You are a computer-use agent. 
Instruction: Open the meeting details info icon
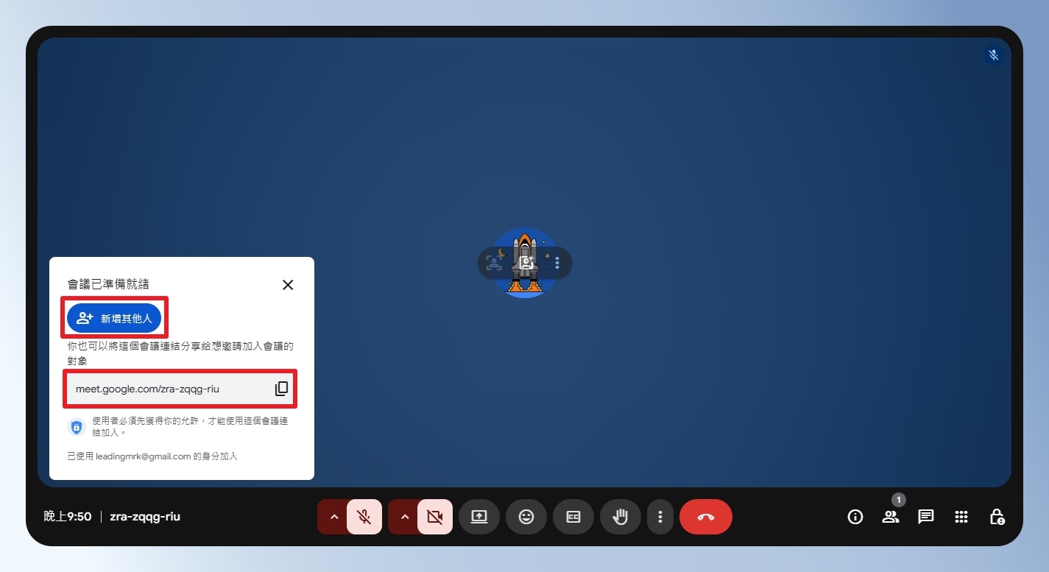[855, 517]
